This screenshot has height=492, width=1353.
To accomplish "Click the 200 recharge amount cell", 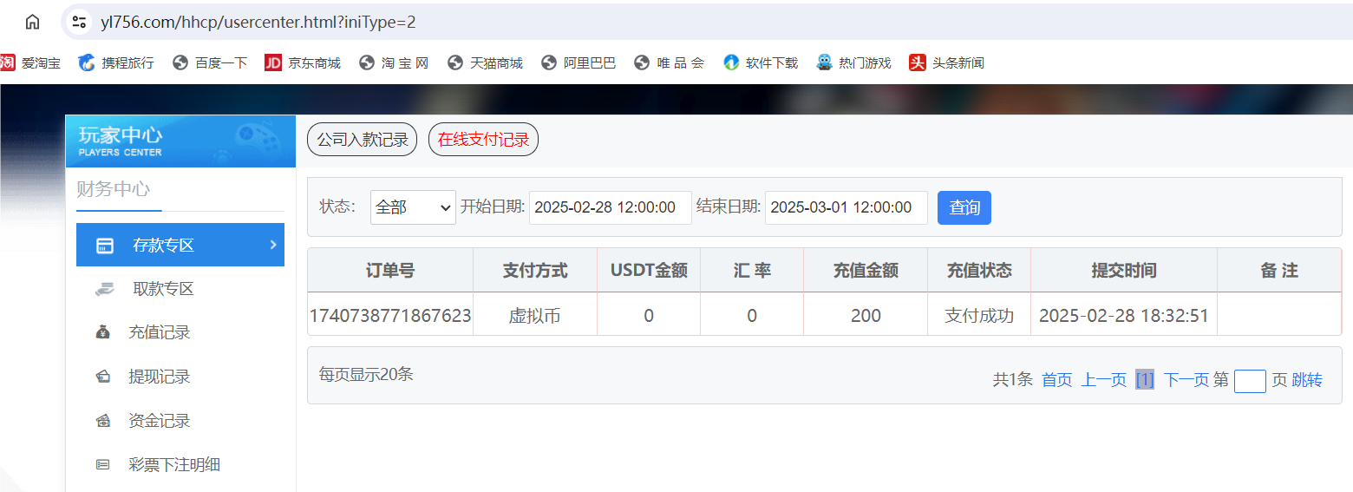I will [866, 316].
